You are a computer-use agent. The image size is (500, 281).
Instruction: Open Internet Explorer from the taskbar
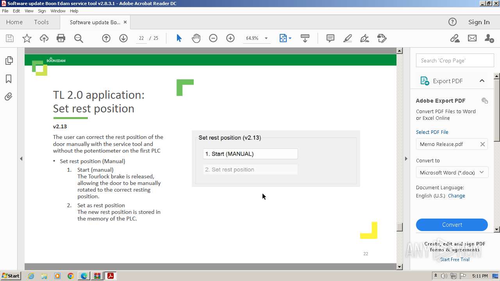pos(31,276)
